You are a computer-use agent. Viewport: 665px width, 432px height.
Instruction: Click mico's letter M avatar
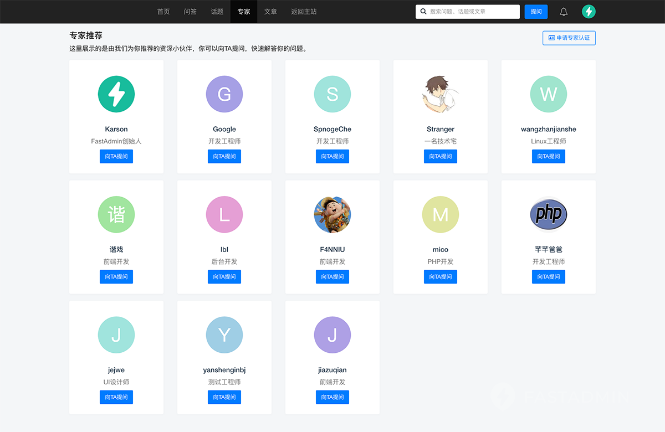pos(441,214)
